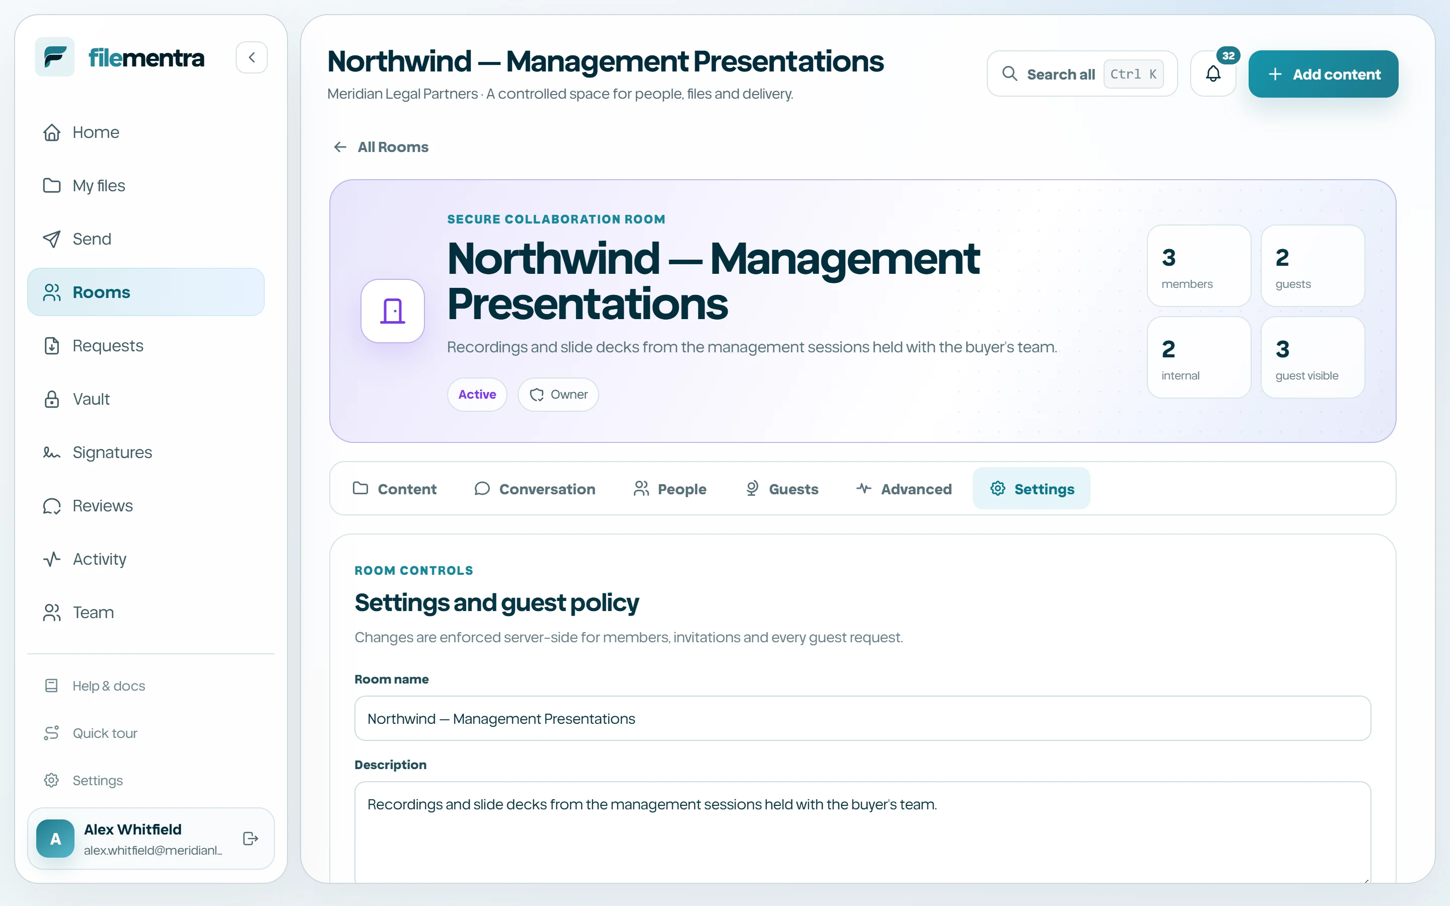Click the Search all box
Screen dimensions: 1450x906
coord(1081,73)
